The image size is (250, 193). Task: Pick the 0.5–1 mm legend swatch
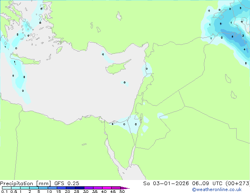[x=16, y=188]
